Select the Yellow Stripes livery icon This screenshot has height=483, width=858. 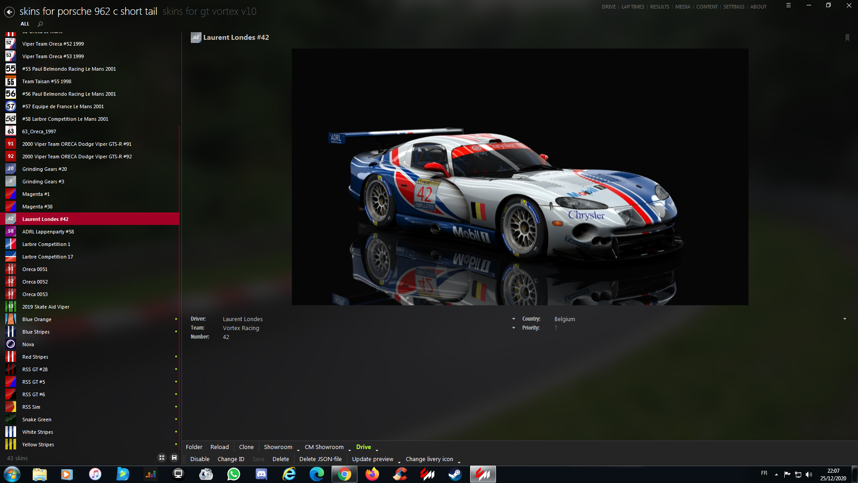point(11,445)
